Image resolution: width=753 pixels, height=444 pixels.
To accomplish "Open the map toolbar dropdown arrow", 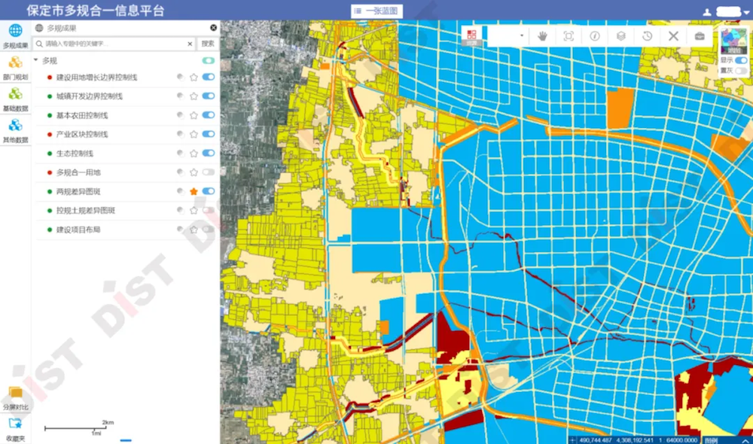I will pyautogui.click(x=522, y=36).
